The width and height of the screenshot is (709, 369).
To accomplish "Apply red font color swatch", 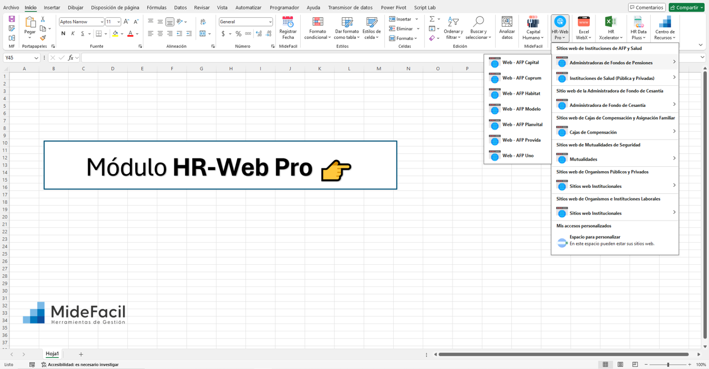I will (130, 34).
